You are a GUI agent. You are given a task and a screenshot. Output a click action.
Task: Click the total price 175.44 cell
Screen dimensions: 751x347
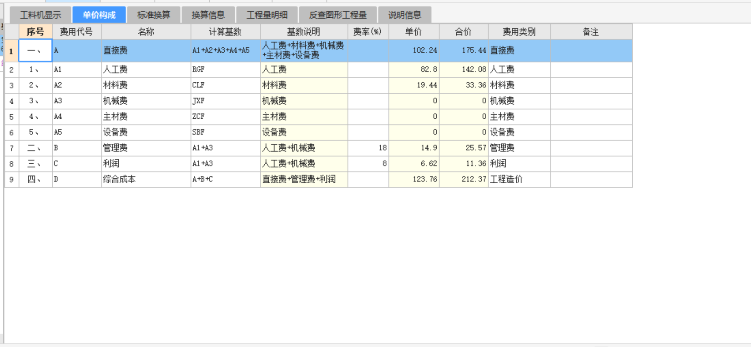point(464,51)
